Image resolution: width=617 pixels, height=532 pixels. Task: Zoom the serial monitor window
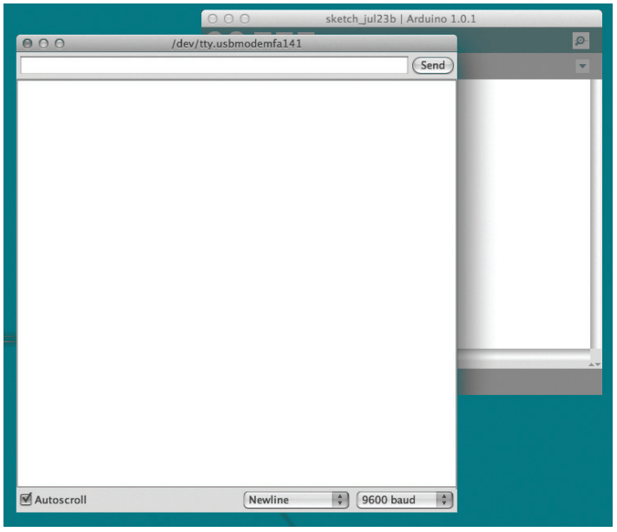click(x=59, y=43)
